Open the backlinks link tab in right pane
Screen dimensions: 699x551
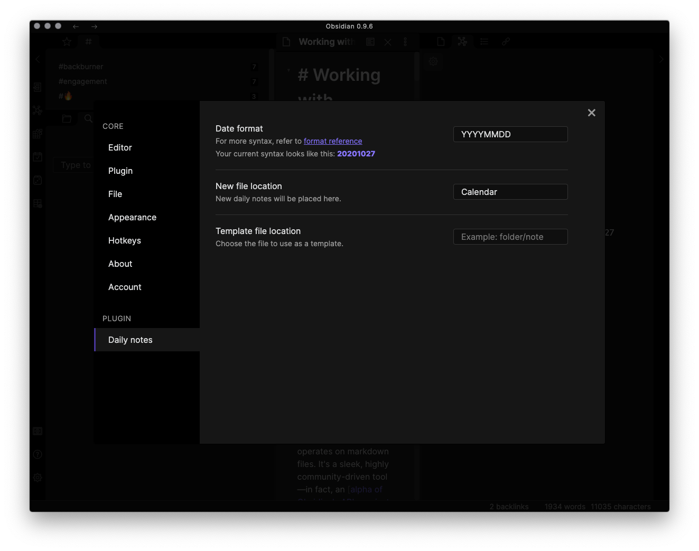point(506,42)
